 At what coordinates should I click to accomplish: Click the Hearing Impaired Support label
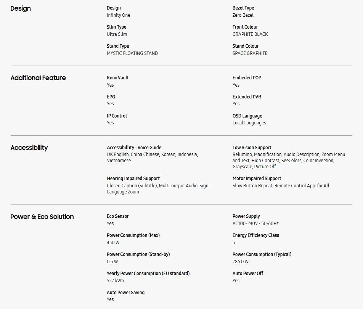click(x=133, y=179)
